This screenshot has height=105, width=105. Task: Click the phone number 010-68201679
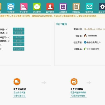(x=93, y=49)
